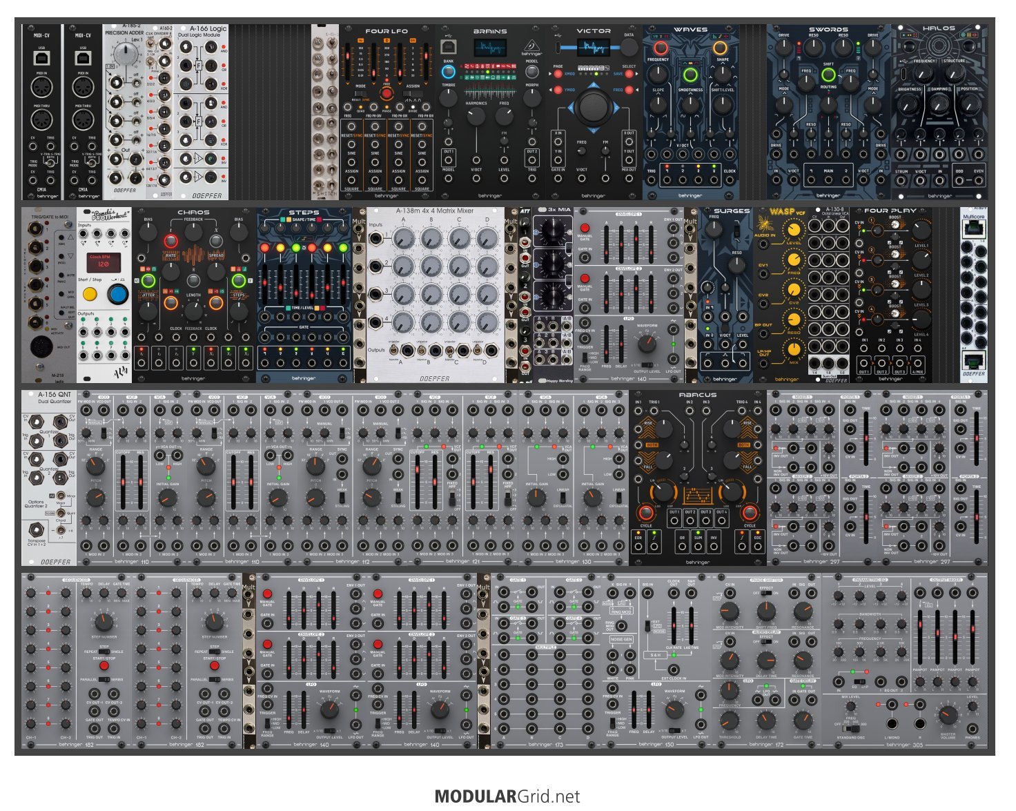Screen dimensions: 1016x811
Task: Click the TIMBRE knob on Brains
Action: click(x=449, y=97)
